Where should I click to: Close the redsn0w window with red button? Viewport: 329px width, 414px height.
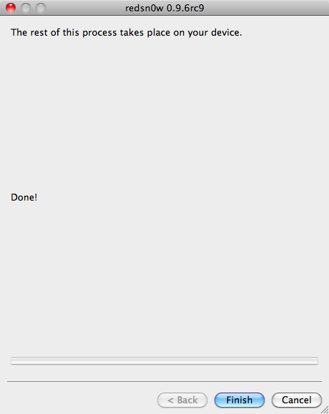(x=11, y=8)
